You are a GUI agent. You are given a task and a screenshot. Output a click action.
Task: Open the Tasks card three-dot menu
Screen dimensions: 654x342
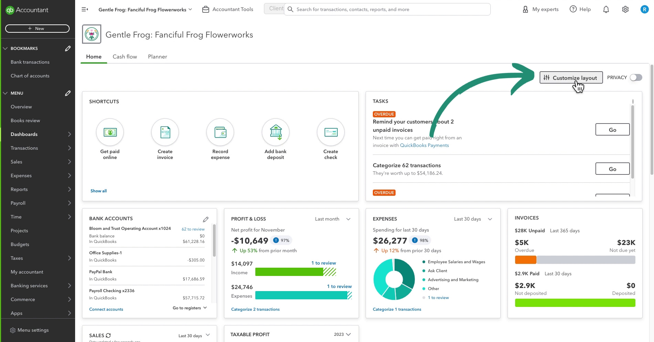[633, 101]
